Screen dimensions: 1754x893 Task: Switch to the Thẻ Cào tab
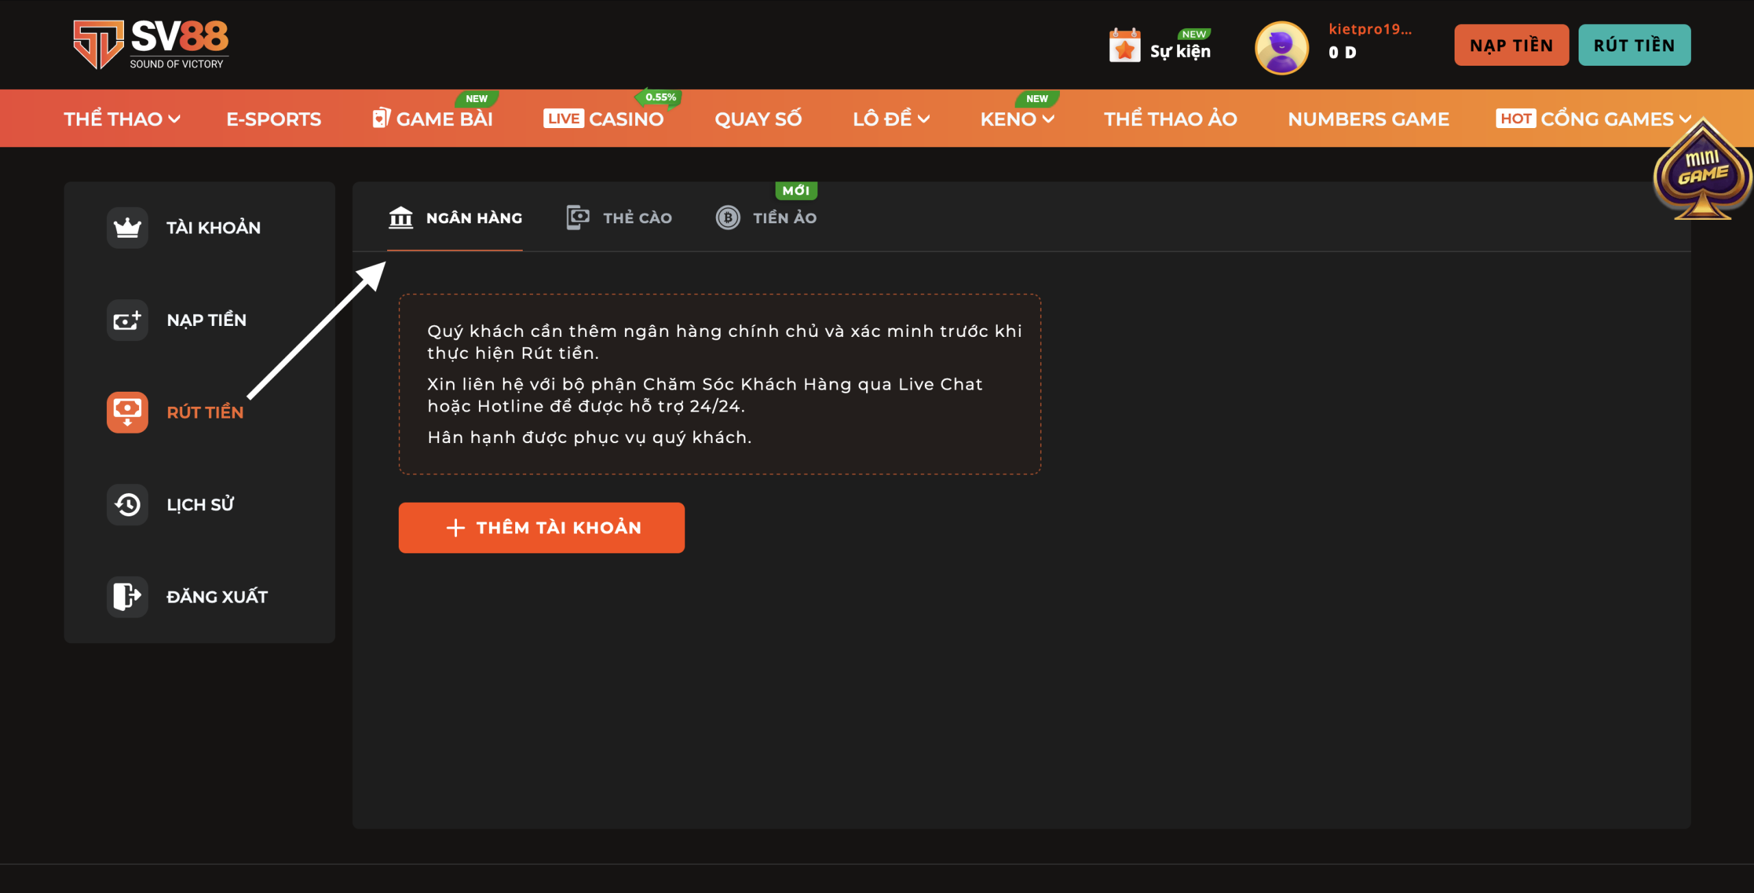pos(620,218)
